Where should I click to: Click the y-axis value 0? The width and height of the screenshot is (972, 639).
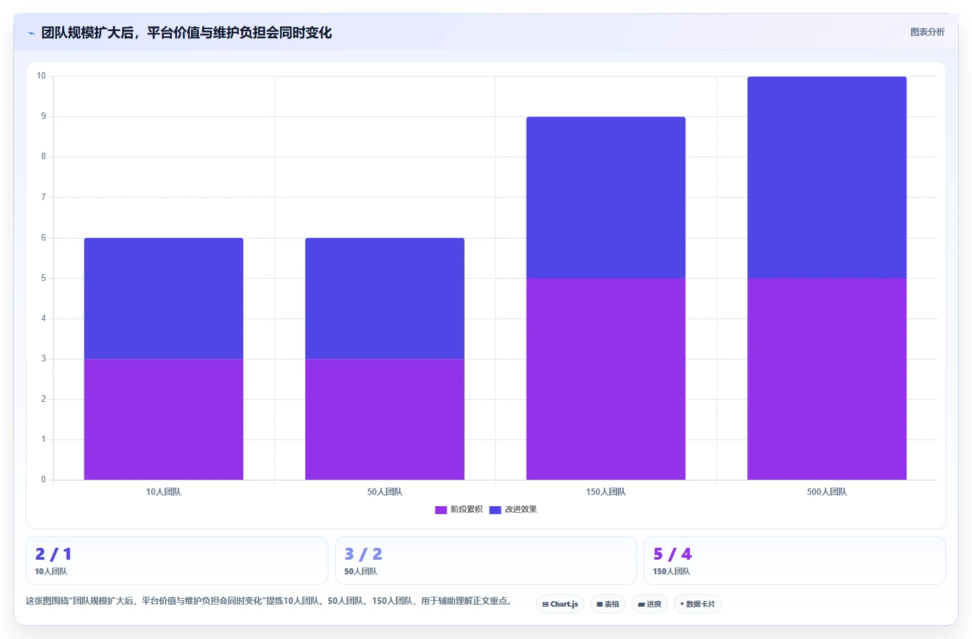click(44, 480)
